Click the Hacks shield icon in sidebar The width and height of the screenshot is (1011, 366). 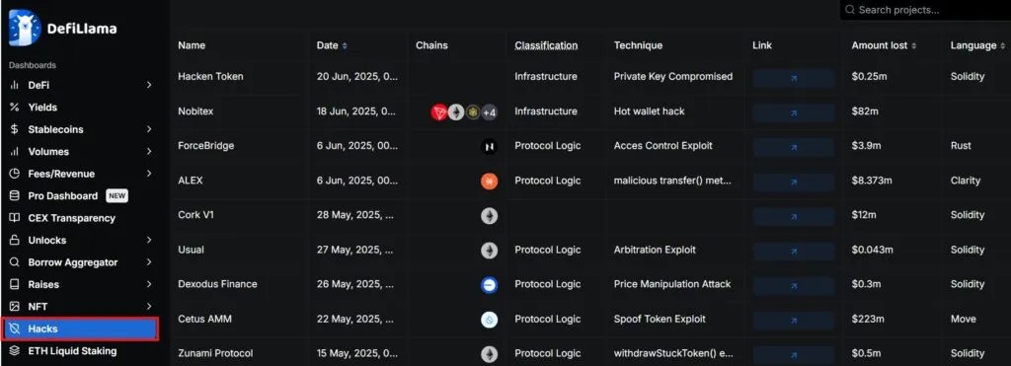coord(14,329)
